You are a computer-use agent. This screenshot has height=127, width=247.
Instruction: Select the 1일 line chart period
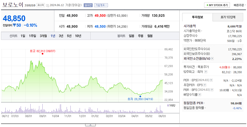tap(23, 36)
